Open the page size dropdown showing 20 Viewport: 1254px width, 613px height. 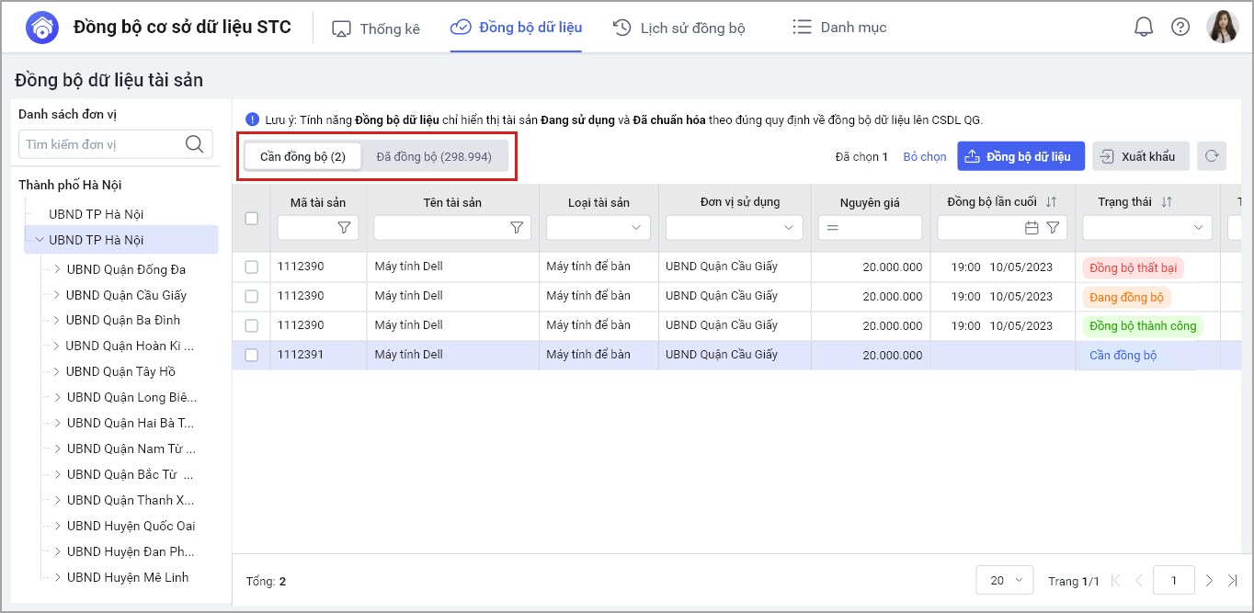pos(1004,581)
